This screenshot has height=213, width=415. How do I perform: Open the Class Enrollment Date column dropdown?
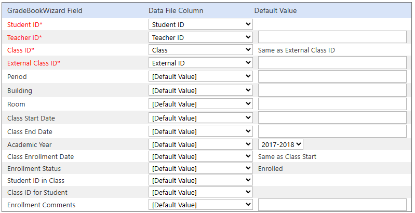[200, 156]
